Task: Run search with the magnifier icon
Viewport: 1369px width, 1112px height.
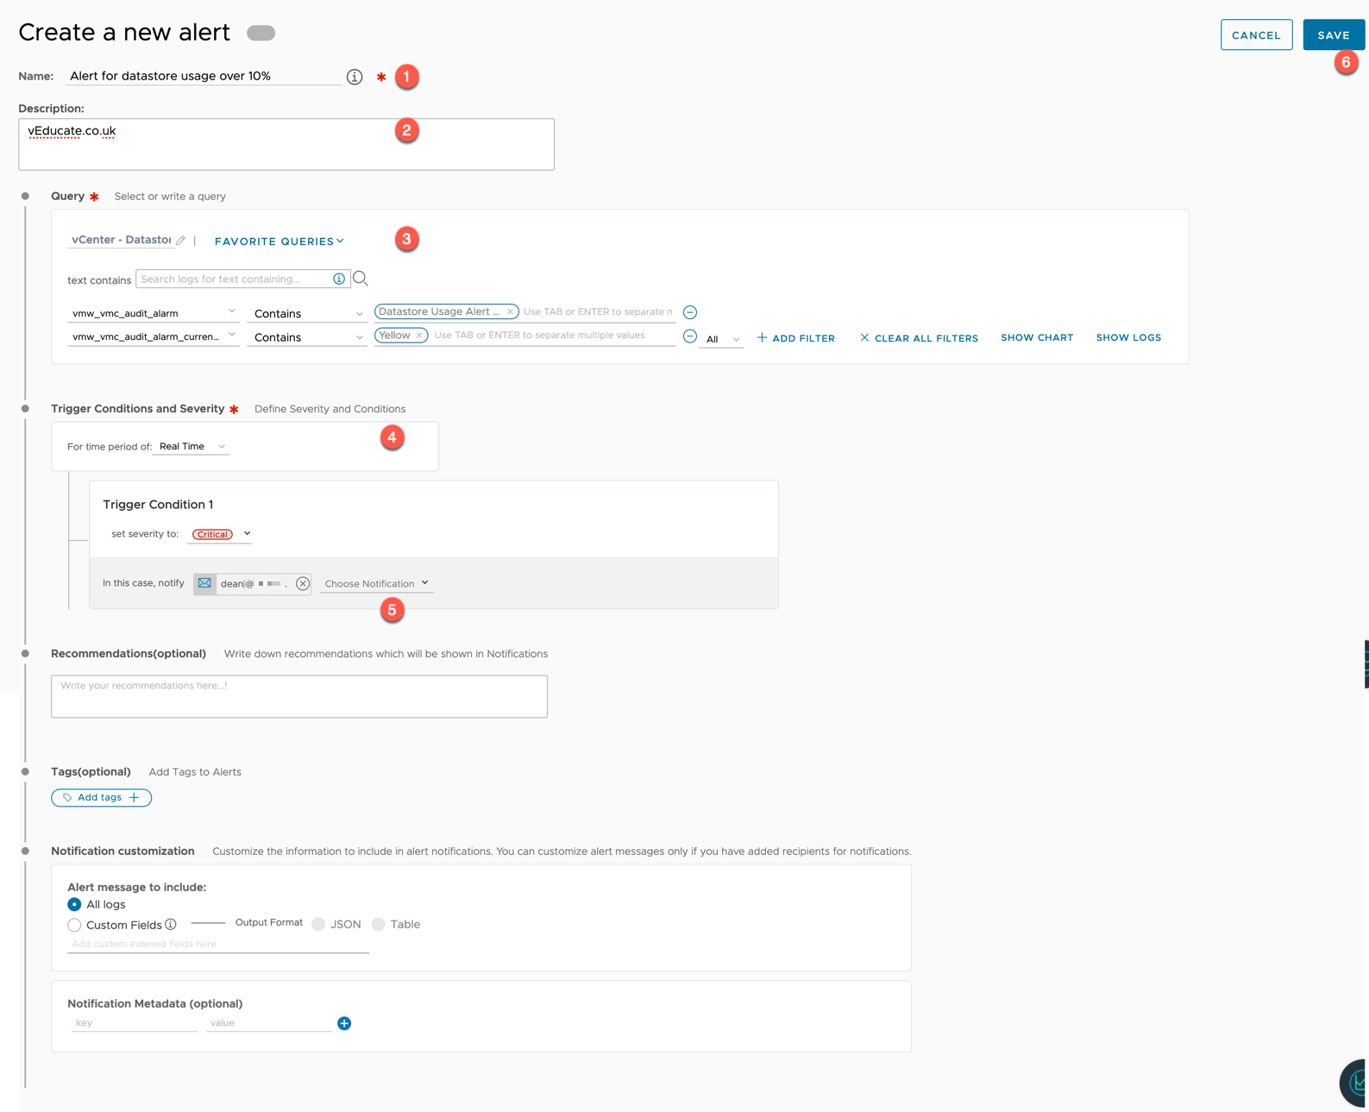Action: 361,279
